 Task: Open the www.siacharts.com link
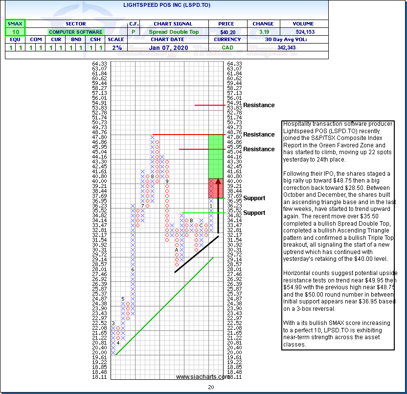[x=202, y=377]
